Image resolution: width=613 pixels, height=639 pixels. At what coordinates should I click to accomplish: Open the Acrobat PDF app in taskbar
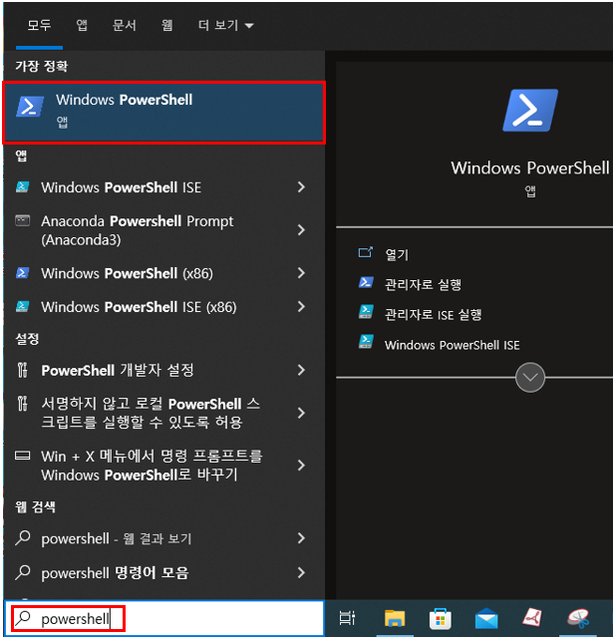click(532, 617)
